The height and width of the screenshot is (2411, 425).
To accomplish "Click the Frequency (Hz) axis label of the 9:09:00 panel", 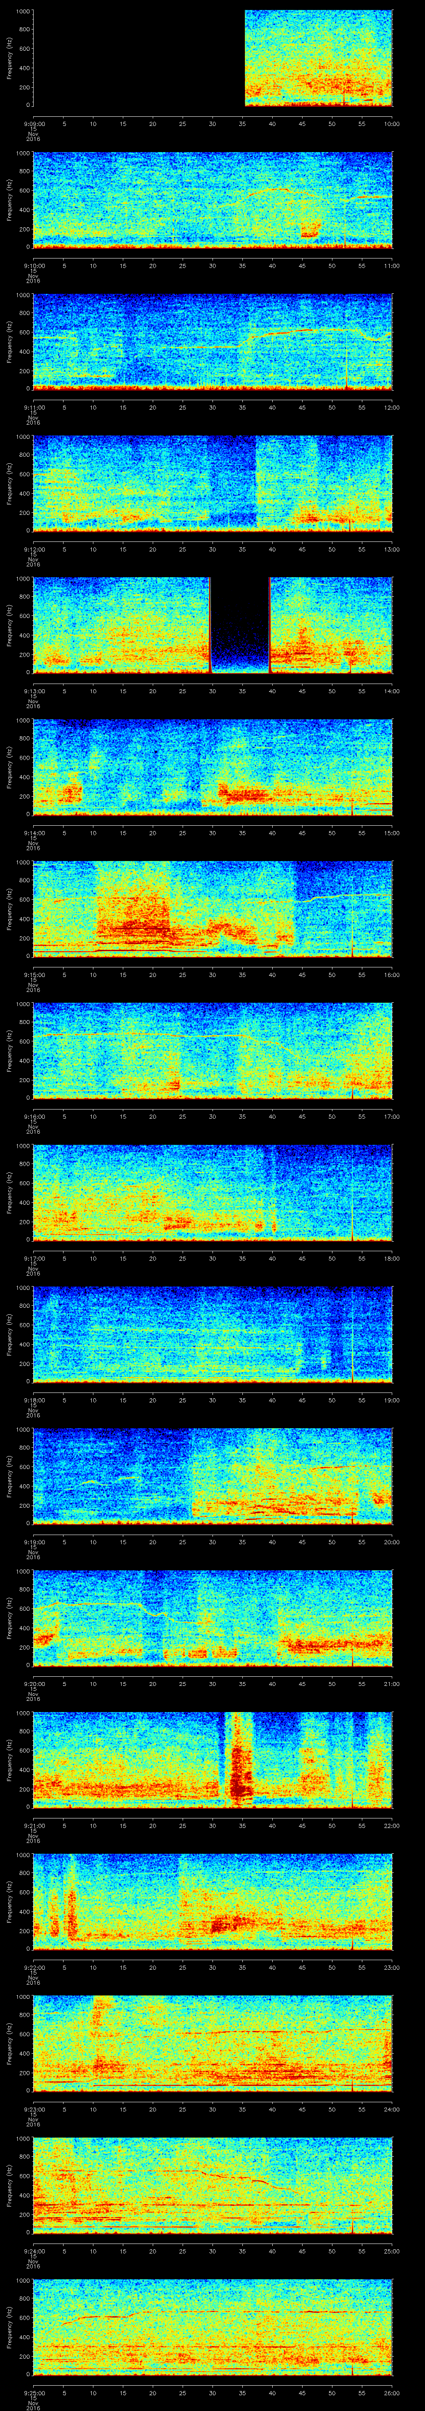I will coord(10,58).
